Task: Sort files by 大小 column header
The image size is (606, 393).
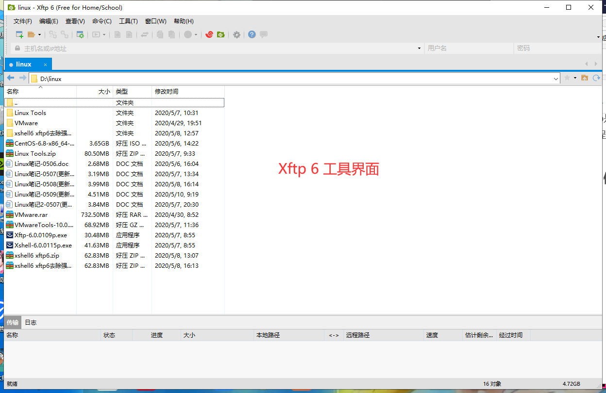Action: [x=95, y=91]
